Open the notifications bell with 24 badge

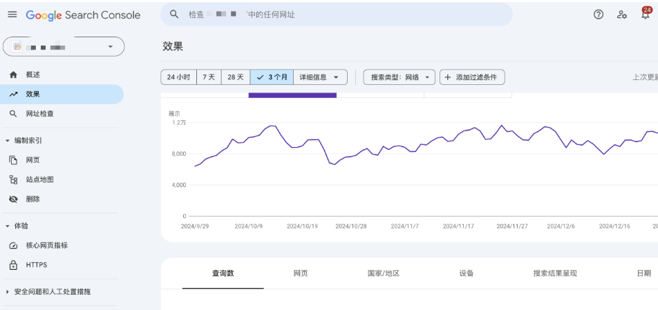[x=645, y=14]
